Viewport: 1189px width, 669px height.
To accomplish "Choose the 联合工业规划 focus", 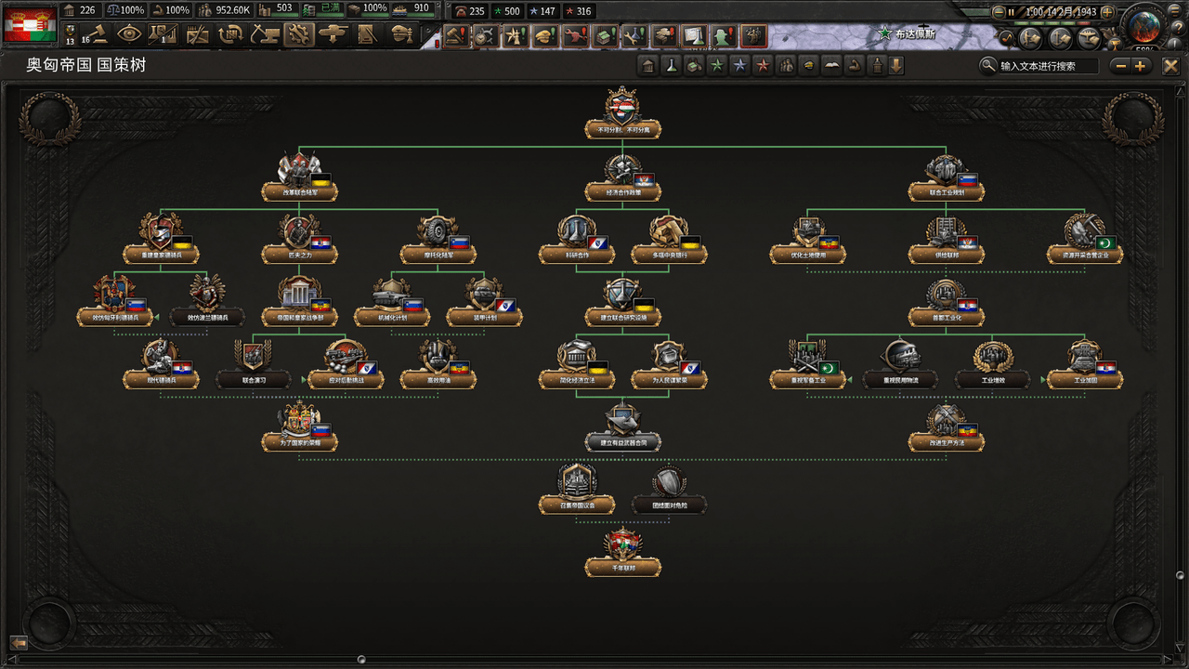I will 946,177.
